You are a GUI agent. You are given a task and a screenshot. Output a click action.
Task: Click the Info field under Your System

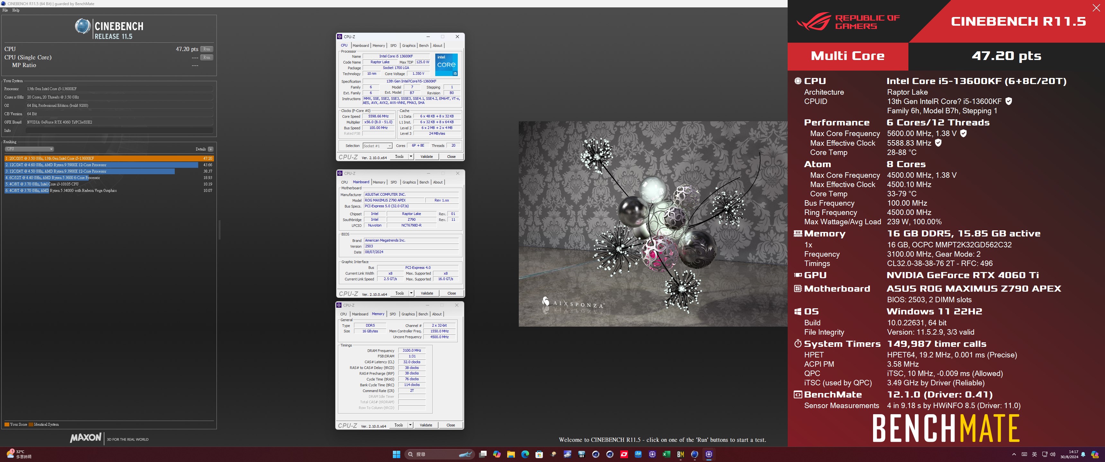[x=119, y=130]
